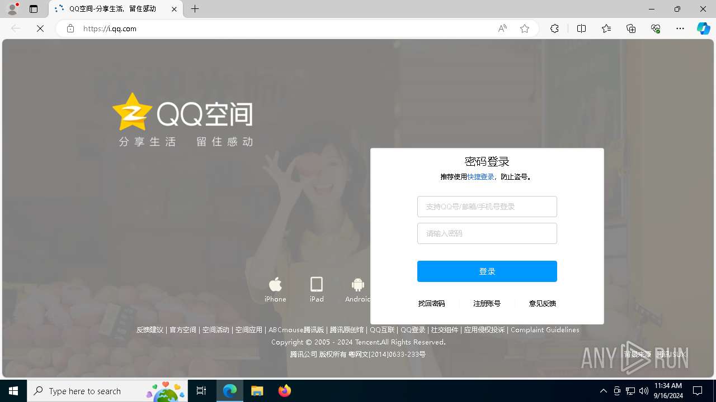Open Windows Start menu

click(x=13, y=391)
